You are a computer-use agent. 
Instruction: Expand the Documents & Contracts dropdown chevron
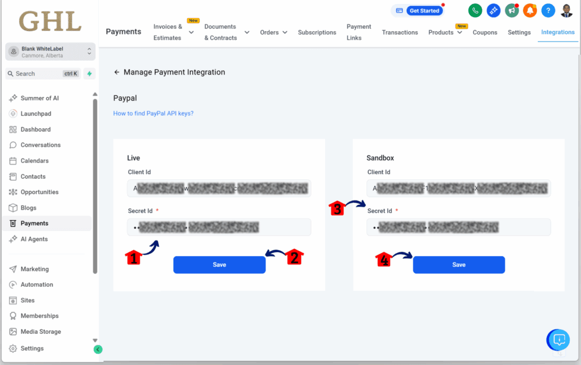[247, 32]
